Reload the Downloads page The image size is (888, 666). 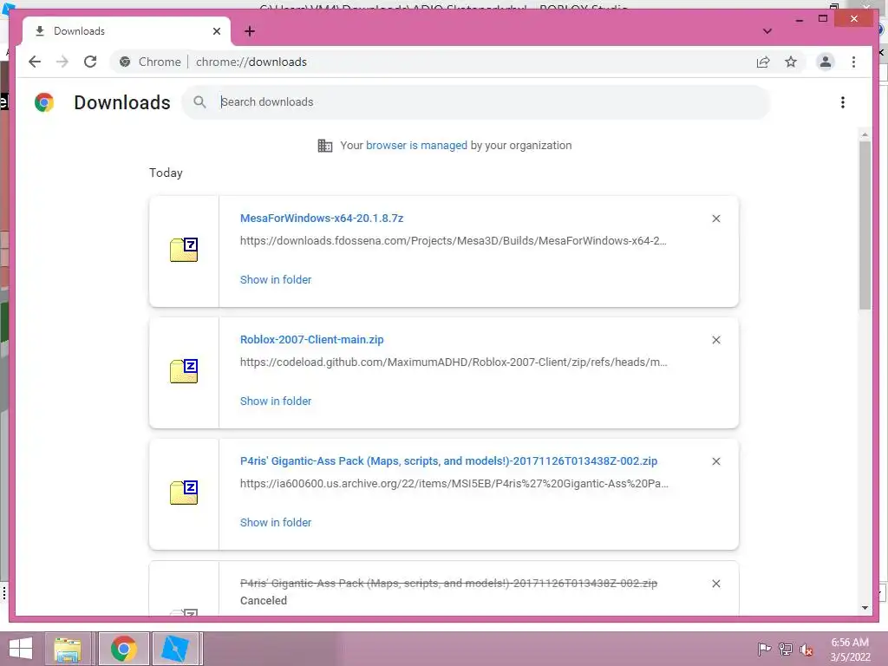[90, 62]
